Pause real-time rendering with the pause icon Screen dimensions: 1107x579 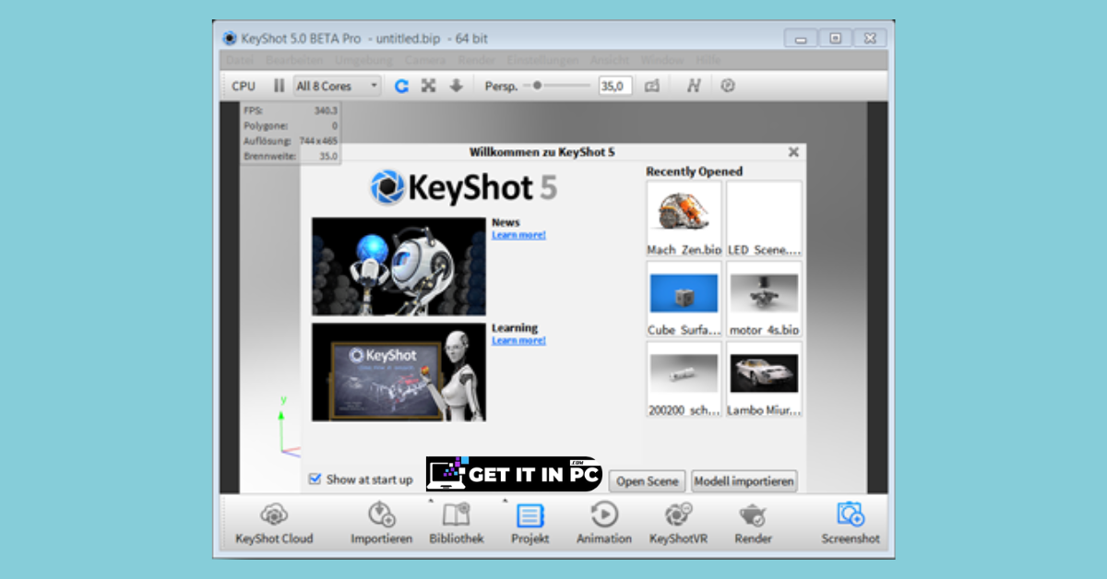click(x=280, y=86)
